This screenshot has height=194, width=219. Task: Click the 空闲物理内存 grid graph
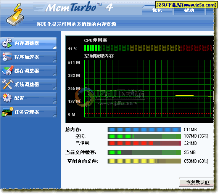tap(149, 89)
